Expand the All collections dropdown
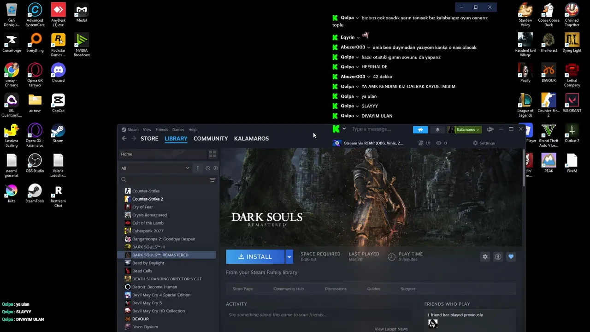 pyautogui.click(x=155, y=168)
